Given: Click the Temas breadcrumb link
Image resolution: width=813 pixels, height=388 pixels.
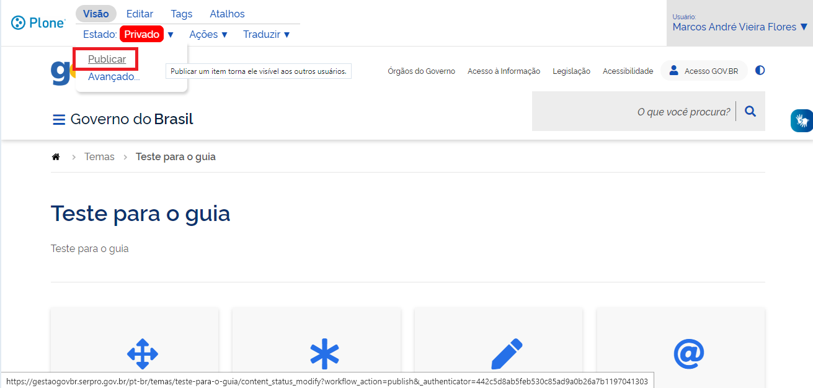Looking at the screenshot, I should tap(99, 157).
